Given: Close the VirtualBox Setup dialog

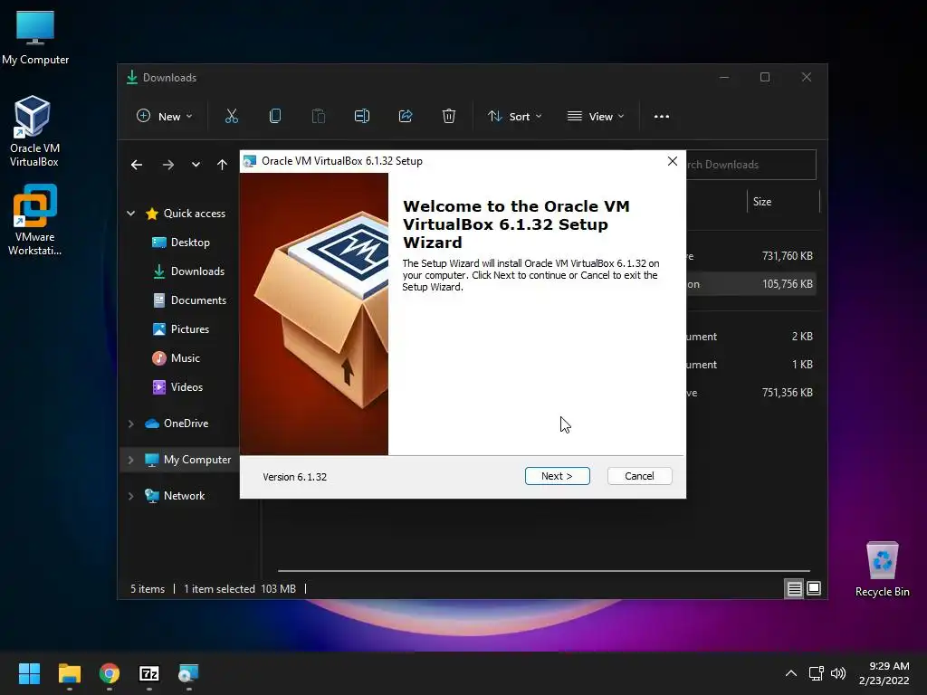Looking at the screenshot, I should pos(673,161).
